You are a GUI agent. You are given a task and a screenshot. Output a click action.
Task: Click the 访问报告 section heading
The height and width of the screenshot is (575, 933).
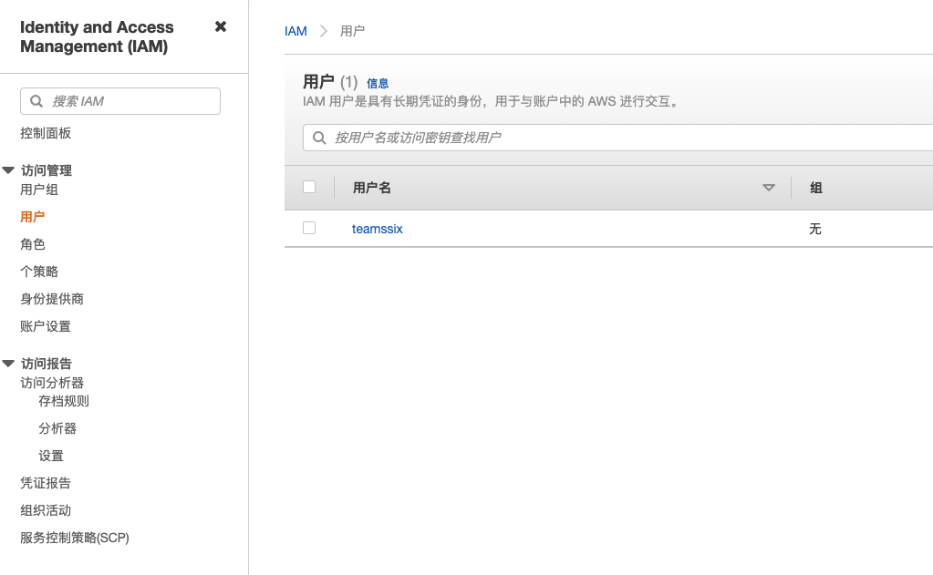coord(47,364)
